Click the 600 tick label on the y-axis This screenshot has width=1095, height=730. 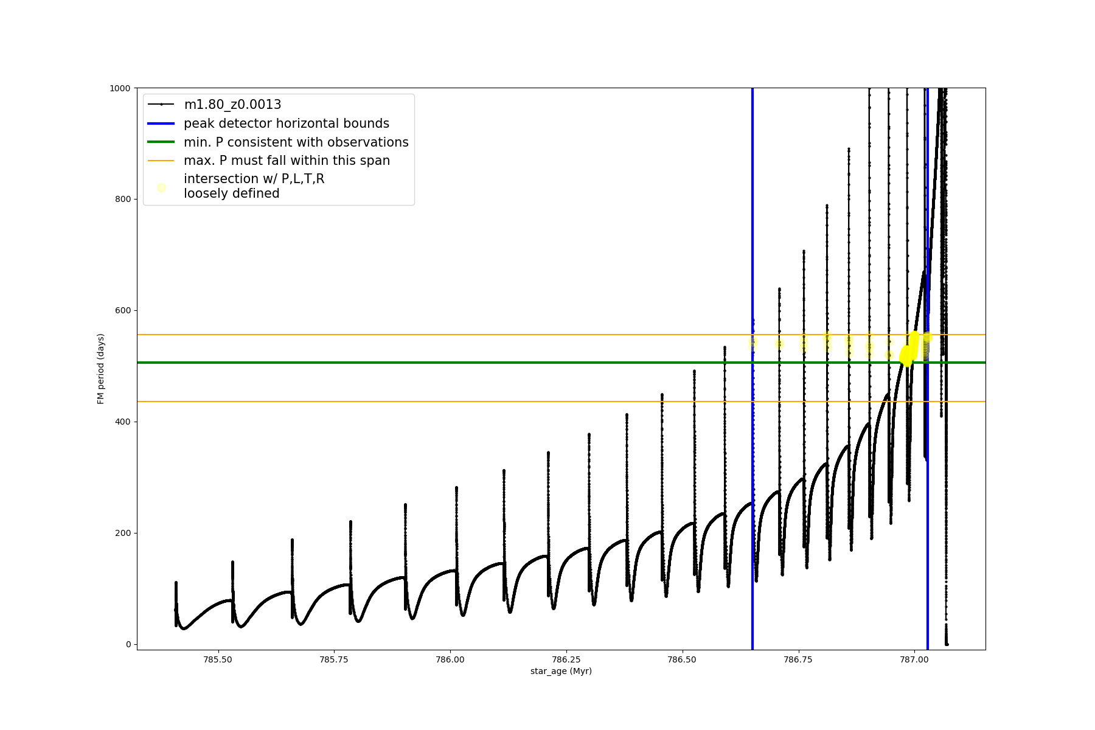click(123, 310)
